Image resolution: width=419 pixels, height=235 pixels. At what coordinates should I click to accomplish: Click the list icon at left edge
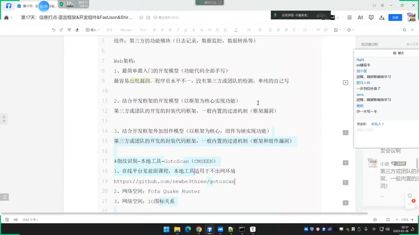coord(5,197)
